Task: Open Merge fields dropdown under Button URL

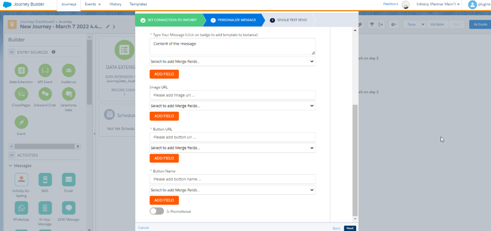Action: click(x=233, y=148)
